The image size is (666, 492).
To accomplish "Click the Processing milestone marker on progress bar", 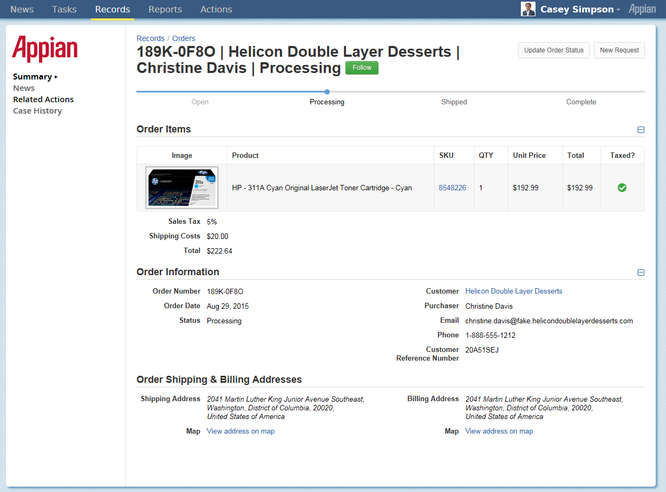I will click(x=327, y=92).
